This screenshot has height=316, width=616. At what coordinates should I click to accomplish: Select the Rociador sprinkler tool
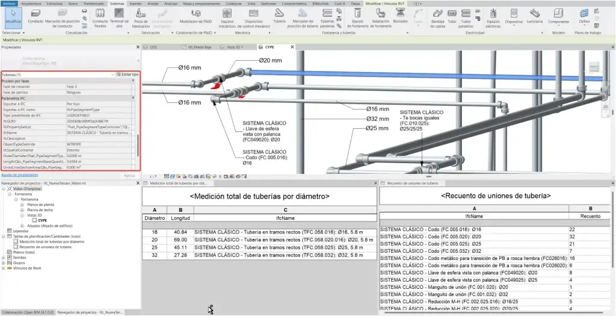(x=400, y=16)
